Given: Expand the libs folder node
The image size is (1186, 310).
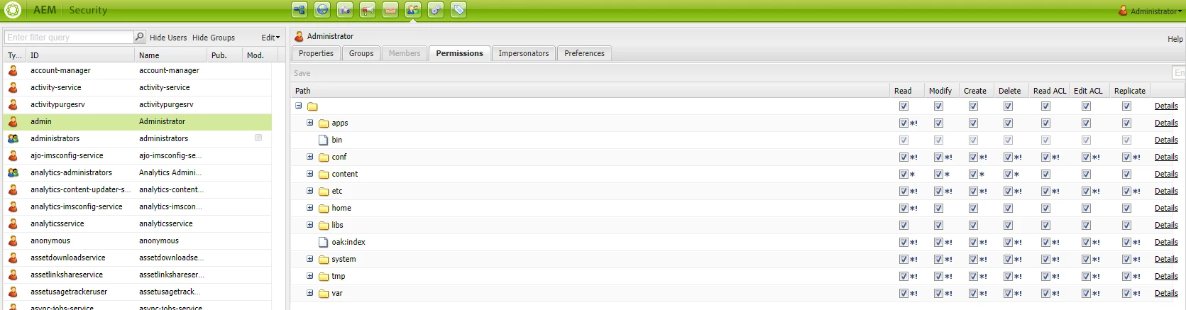Looking at the screenshot, I should point(310,225).
